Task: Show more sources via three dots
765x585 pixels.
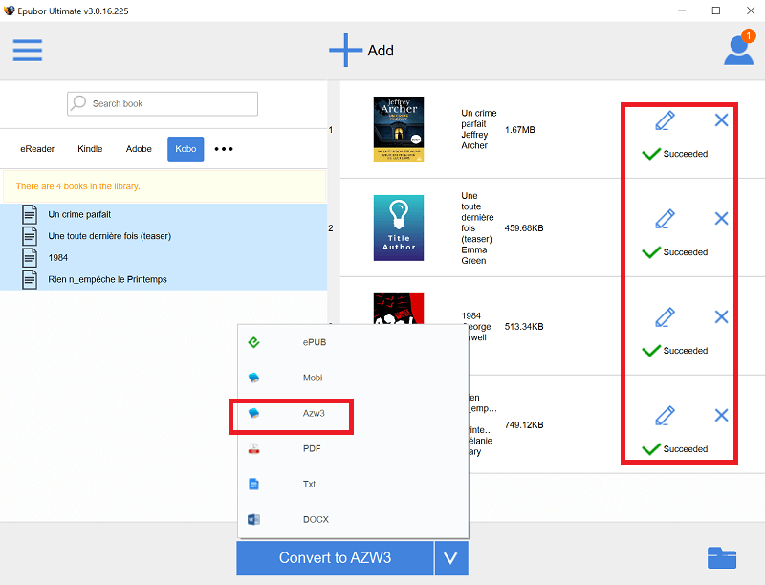Action: coord(224,149)
